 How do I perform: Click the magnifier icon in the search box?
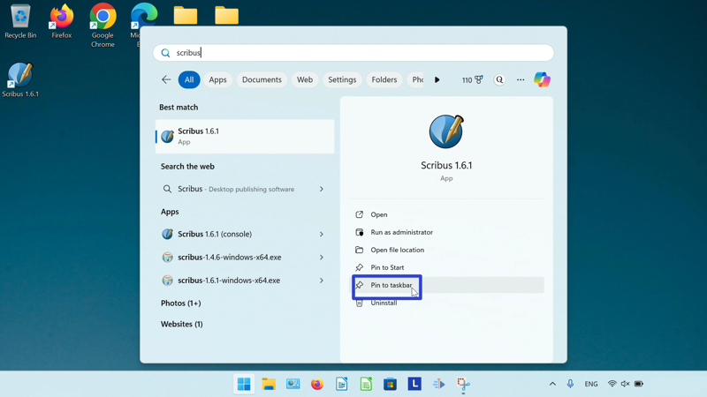(x=165, y=53)
